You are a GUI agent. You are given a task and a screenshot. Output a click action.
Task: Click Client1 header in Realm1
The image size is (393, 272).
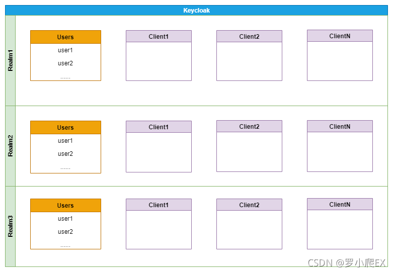click(x=159, y=36)
